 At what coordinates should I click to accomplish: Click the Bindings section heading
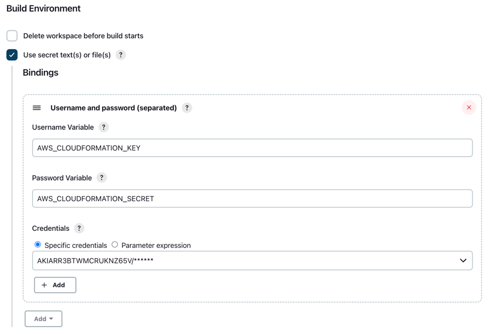[x=41, y=72]
